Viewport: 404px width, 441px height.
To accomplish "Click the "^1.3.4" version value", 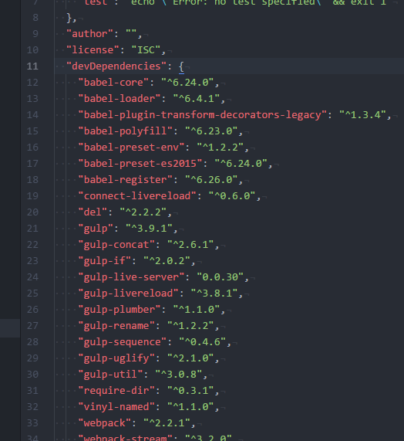I will pyautogui.click(x=362, y=115).
